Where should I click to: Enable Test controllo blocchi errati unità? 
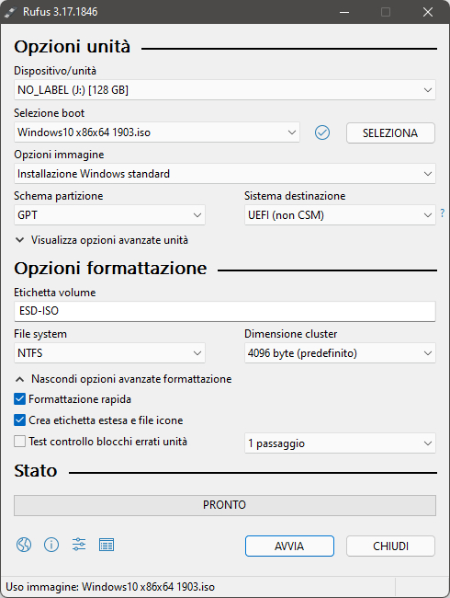[20, 442]
